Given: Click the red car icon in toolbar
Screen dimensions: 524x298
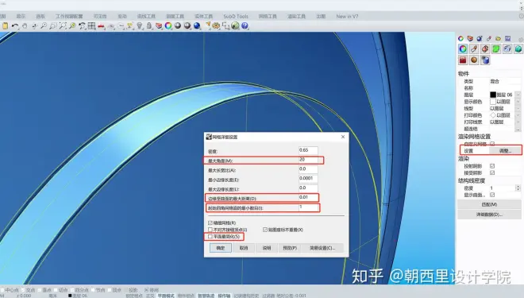Looking at the screenshot, I should point(101,26).
